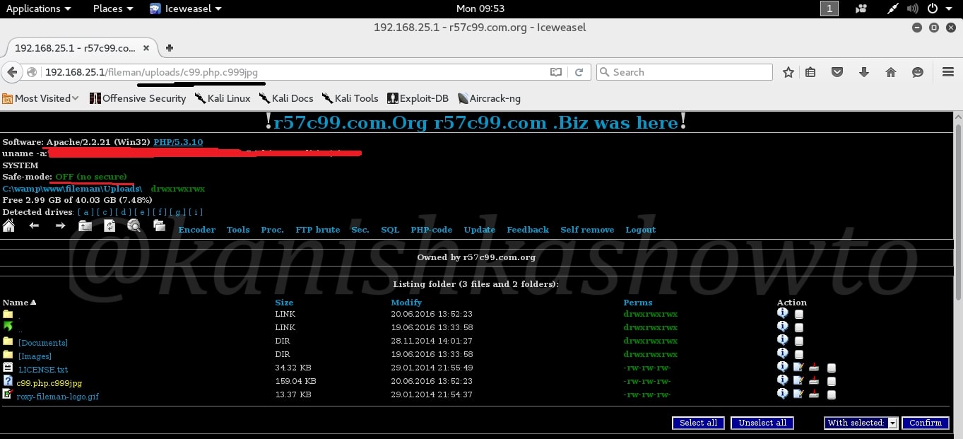This screenshot has width=963, height=439.
Task: Open new tab with plus icon
Action: 170,48
